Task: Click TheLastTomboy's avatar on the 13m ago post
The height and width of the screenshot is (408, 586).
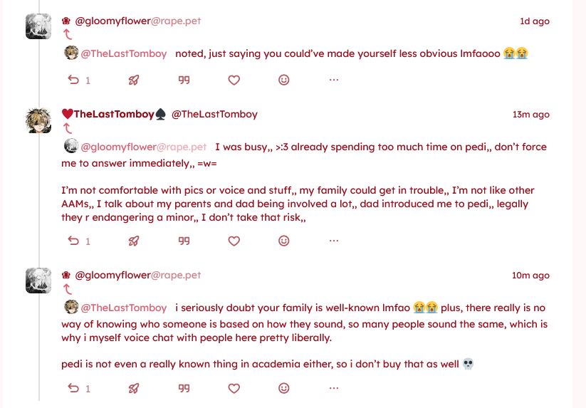Action: tap(38, 120)
